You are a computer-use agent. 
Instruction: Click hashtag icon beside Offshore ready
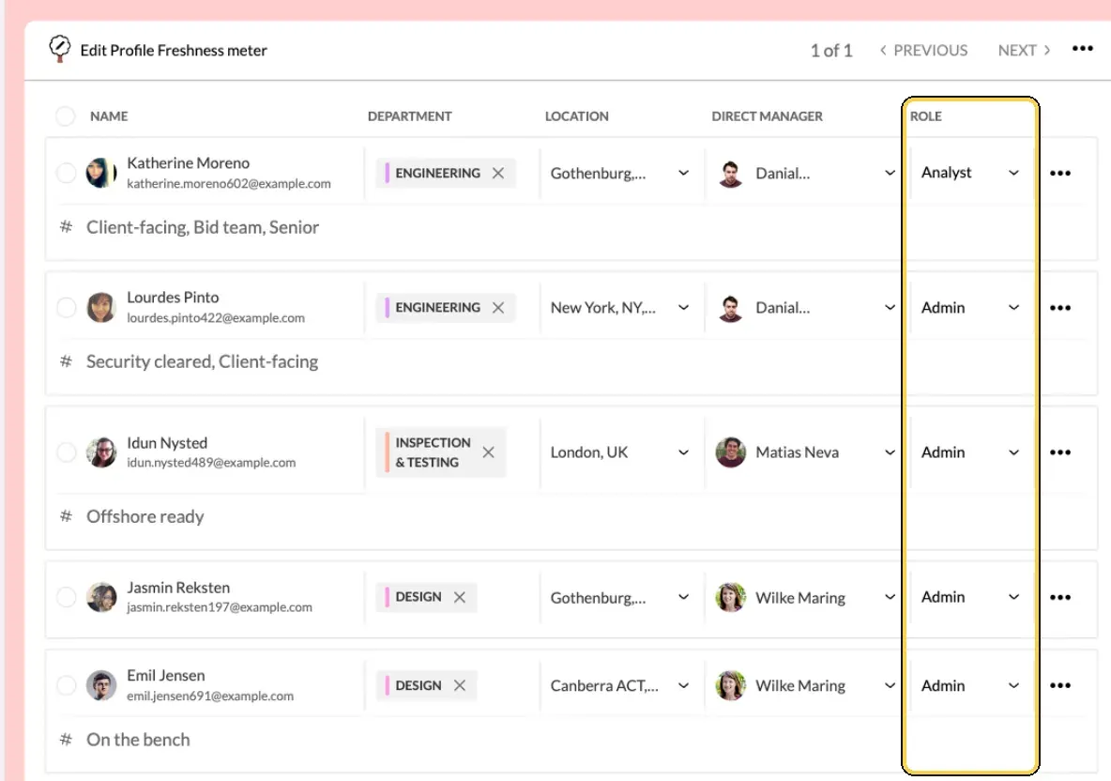66,516
